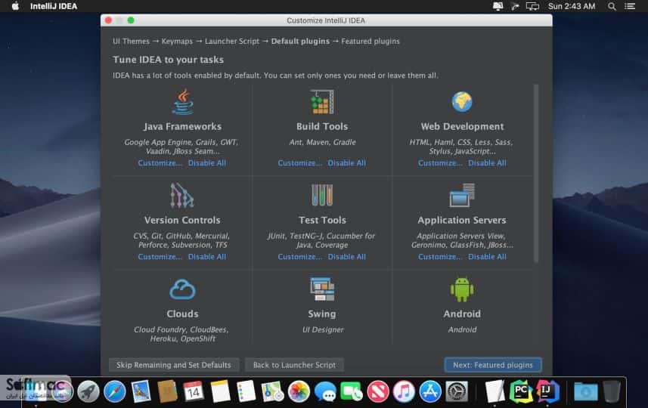Click the Test Tools test tubes icon
Image resolution: width=648 pixels, height=408 pixels.
[x=322, y=195]
